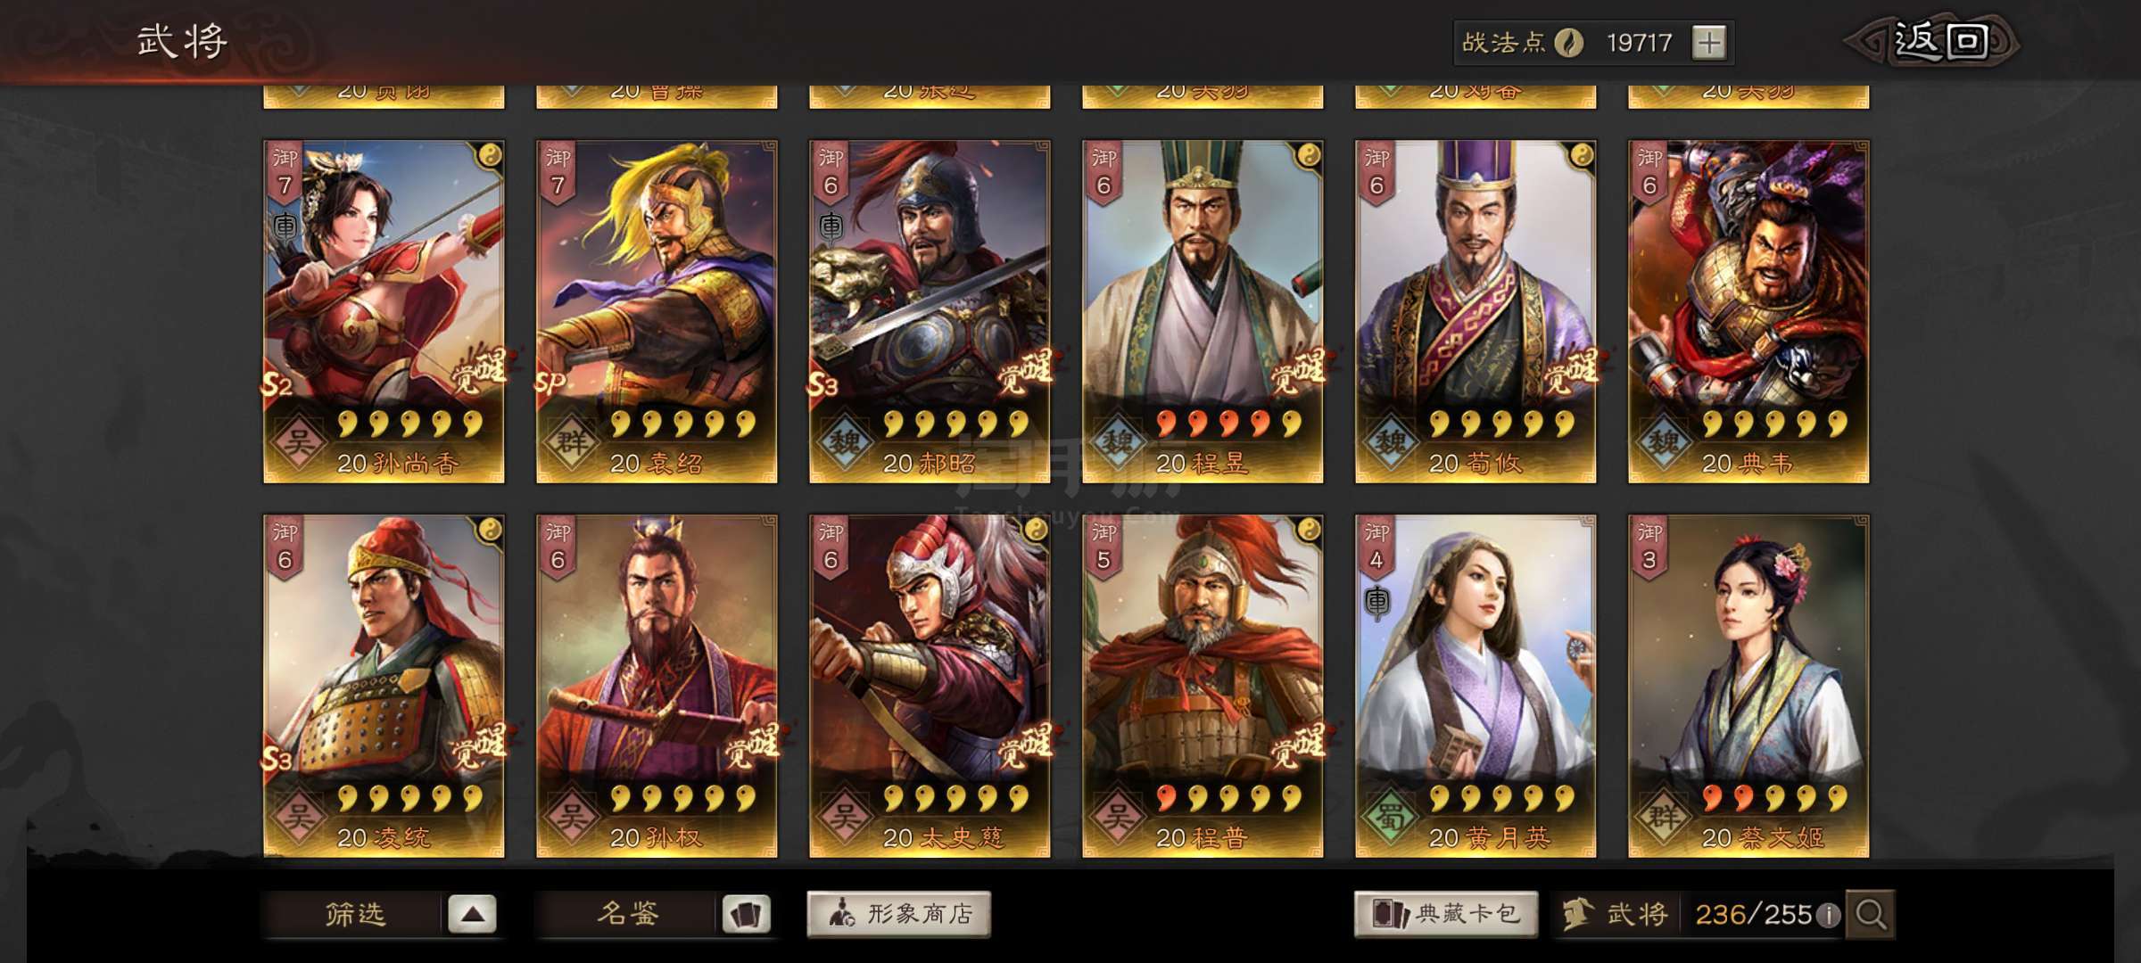Select the 蔡文姬 general card
The width and height of the screenshot is (2141, 963).
(1748, 686)
